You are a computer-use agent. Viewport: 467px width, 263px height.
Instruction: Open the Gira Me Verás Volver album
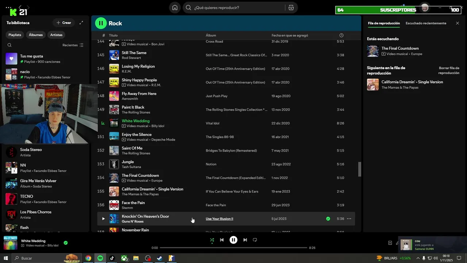[46, 183]
